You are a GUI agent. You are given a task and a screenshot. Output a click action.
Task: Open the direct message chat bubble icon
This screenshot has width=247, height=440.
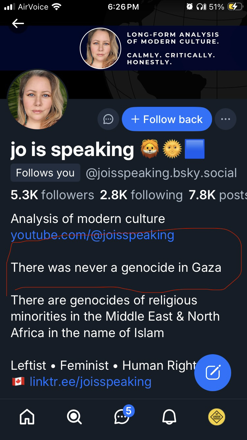[x=108, y=119]
